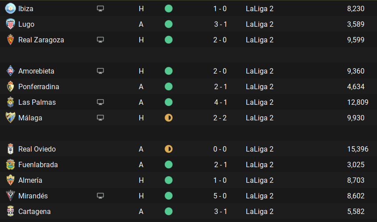Image resolution: width=377 pixels, height=222 pixels.
Task: Click LaLiga 2 competition in Almería row
Action: [260, 180]
